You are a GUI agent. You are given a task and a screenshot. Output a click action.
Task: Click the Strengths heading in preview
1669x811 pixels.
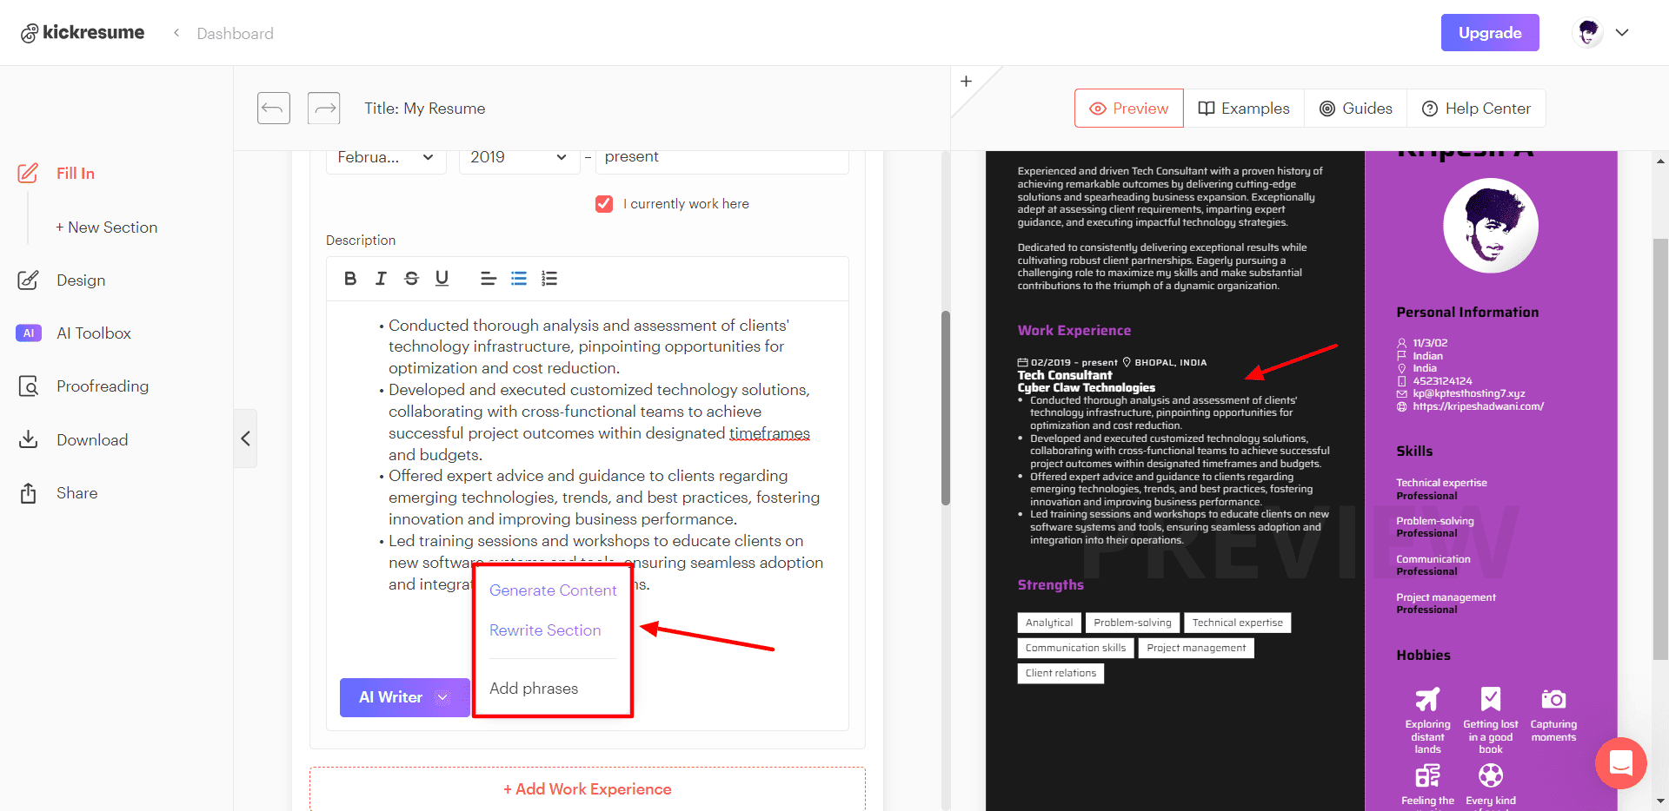[x=1050, y=585]
